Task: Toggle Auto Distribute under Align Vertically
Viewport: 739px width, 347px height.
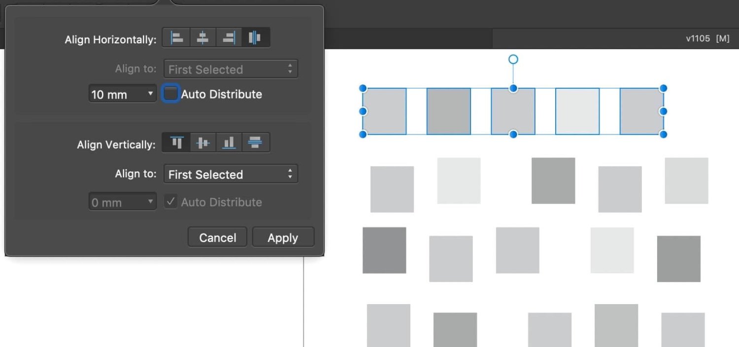Action: (170, 202)
